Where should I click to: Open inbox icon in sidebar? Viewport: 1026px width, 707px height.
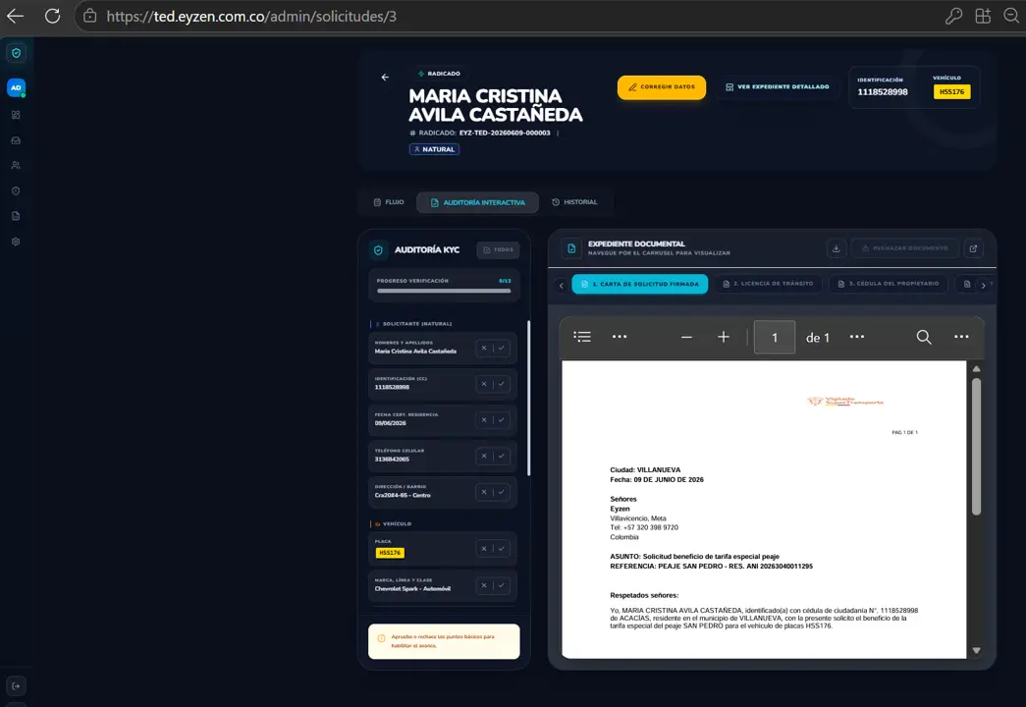(x=16, y=140)
